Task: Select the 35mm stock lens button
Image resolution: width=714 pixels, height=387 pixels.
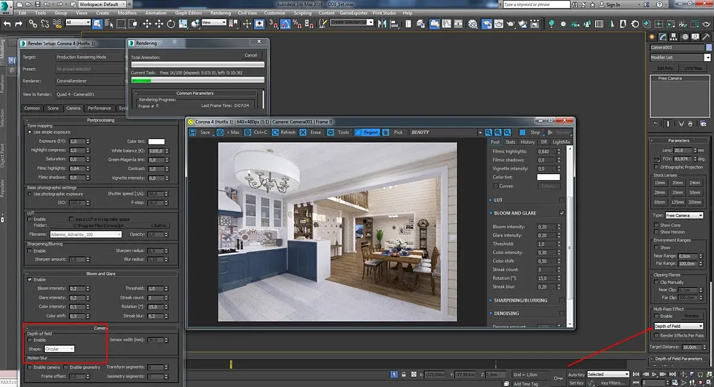Action: coord(678,192)
